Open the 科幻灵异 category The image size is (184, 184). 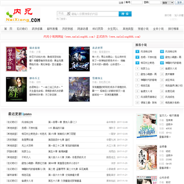coord(98,29)
